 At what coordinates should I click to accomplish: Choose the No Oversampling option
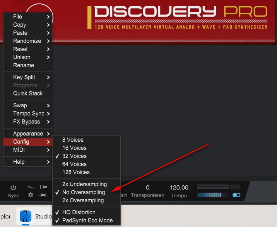87,192
